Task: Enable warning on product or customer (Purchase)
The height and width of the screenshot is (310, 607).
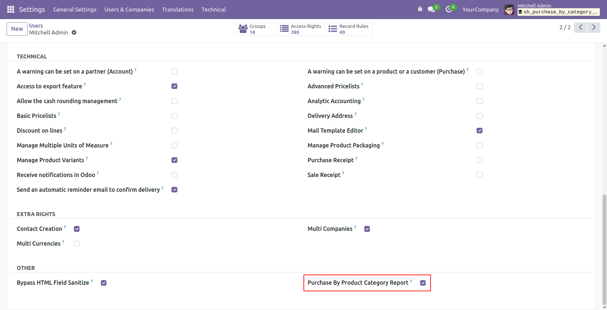Action: (x=480, y=72)
